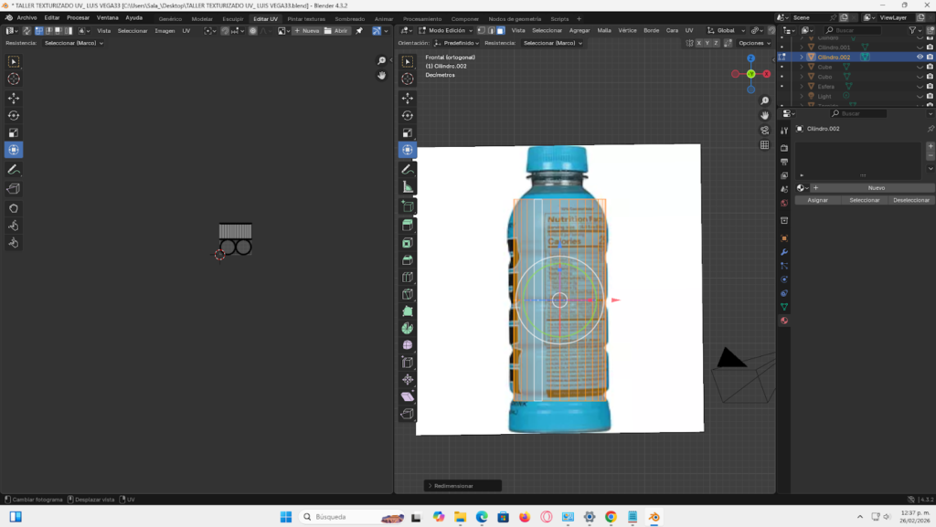The width and height of the screenshot is (936, 527).
Task: Click the filter icon in the Outliner header
Action: (x=912, y=29)
